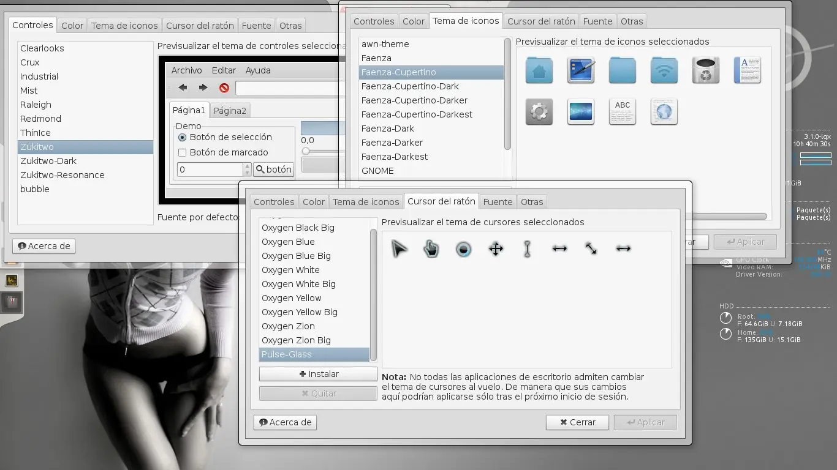
Task: Open the Editar menu in the preview
Action: tap(224, 70)
